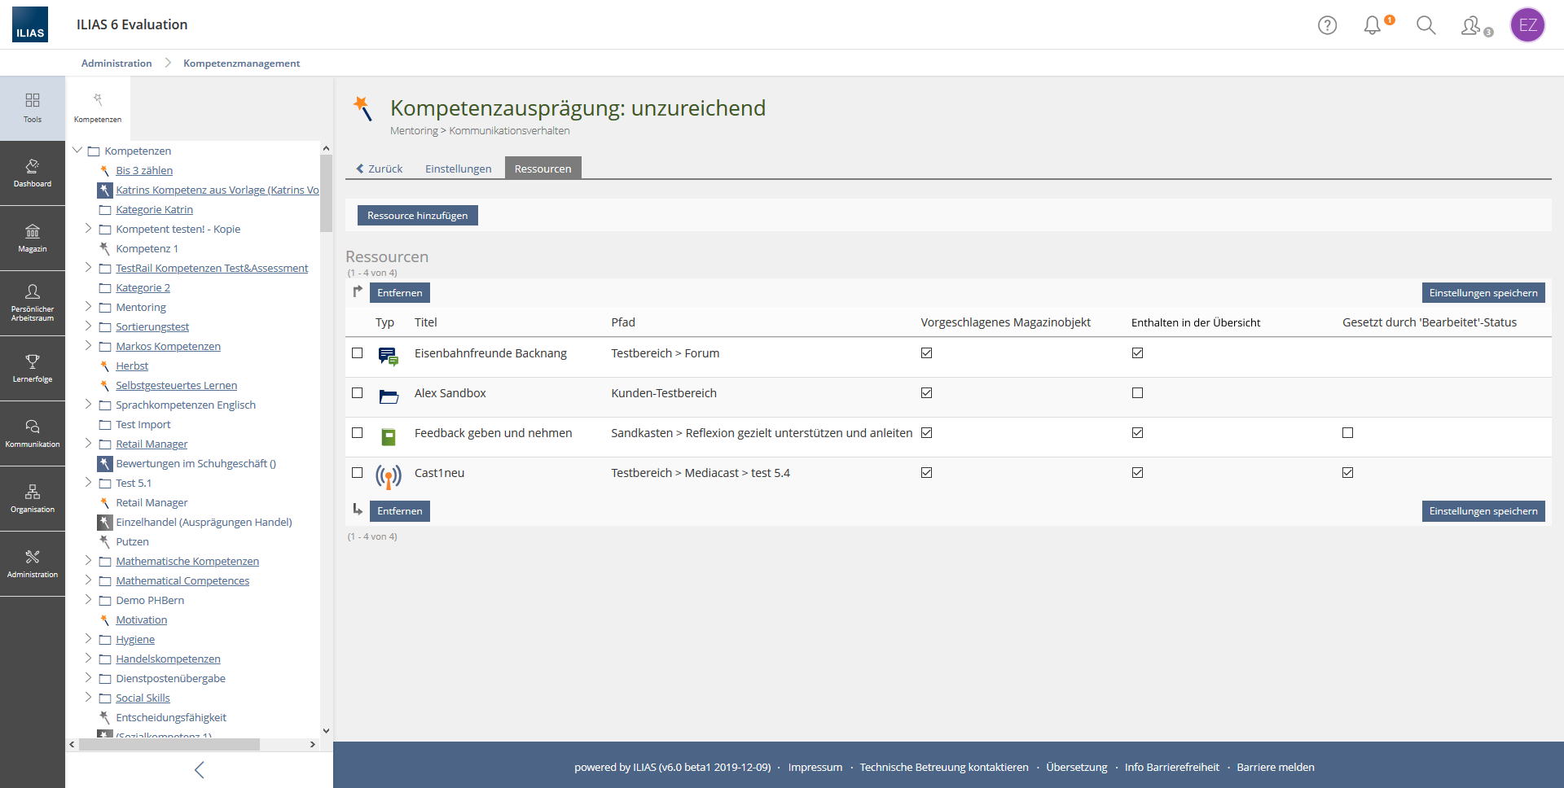Viewport: 1564px width, 788px height.
Task: Open the Help question mark icon
Action: click(1327, 25)
